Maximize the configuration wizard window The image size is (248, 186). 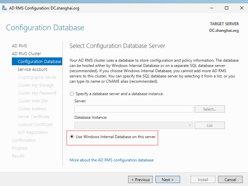pyautogui.click(x=227, y=8)
